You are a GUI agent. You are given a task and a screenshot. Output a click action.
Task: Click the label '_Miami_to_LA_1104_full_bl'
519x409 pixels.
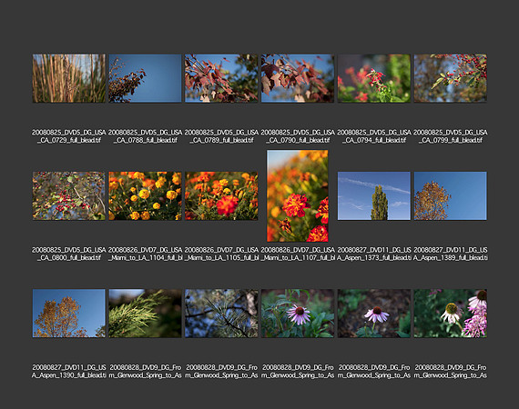145,258
